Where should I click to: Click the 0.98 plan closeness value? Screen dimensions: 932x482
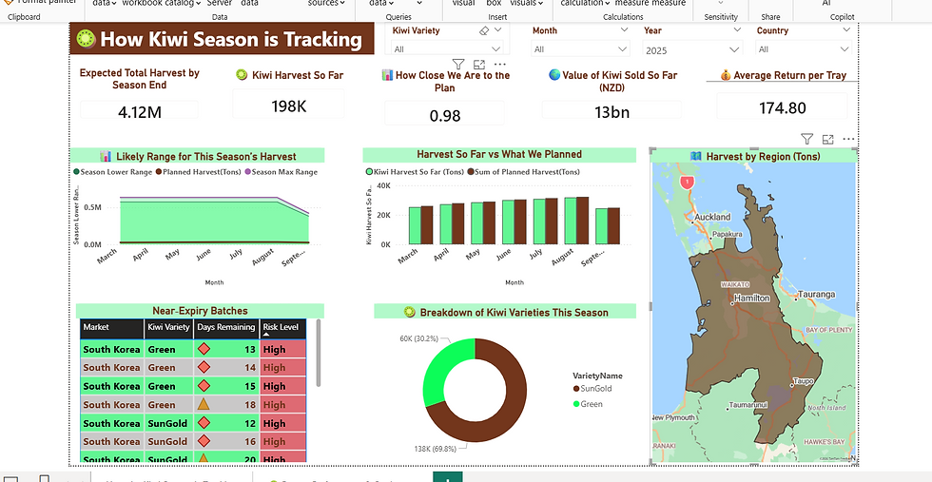[445, 116]
